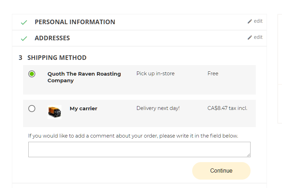Select Quoth The Raven Roasting Company radio button
Screen dimensions: 282x188
pos(32,74)
